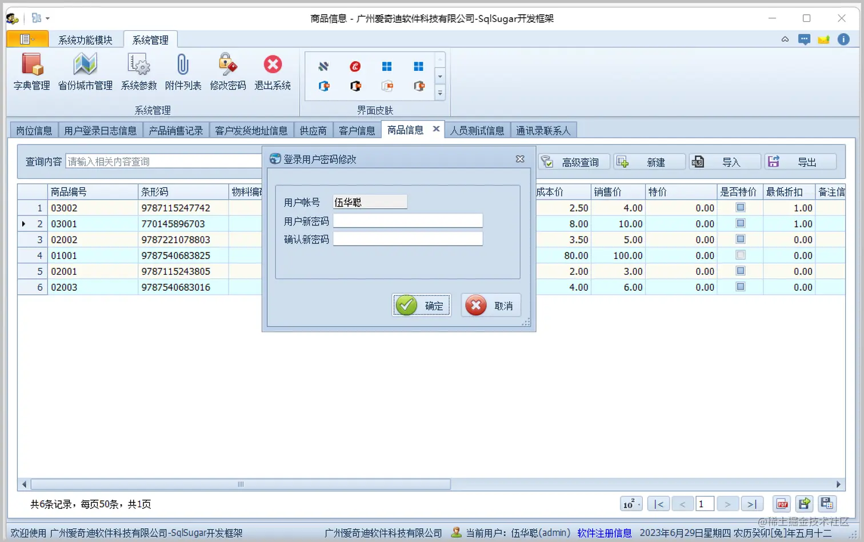Image resolution: width=864 pixels, height=542 pixels.
Task: Go to the first page button
Action: coord(659,504)
